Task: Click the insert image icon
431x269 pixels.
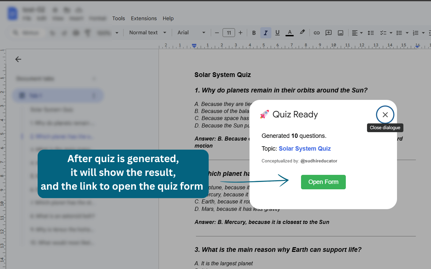Action: (340, 33)
